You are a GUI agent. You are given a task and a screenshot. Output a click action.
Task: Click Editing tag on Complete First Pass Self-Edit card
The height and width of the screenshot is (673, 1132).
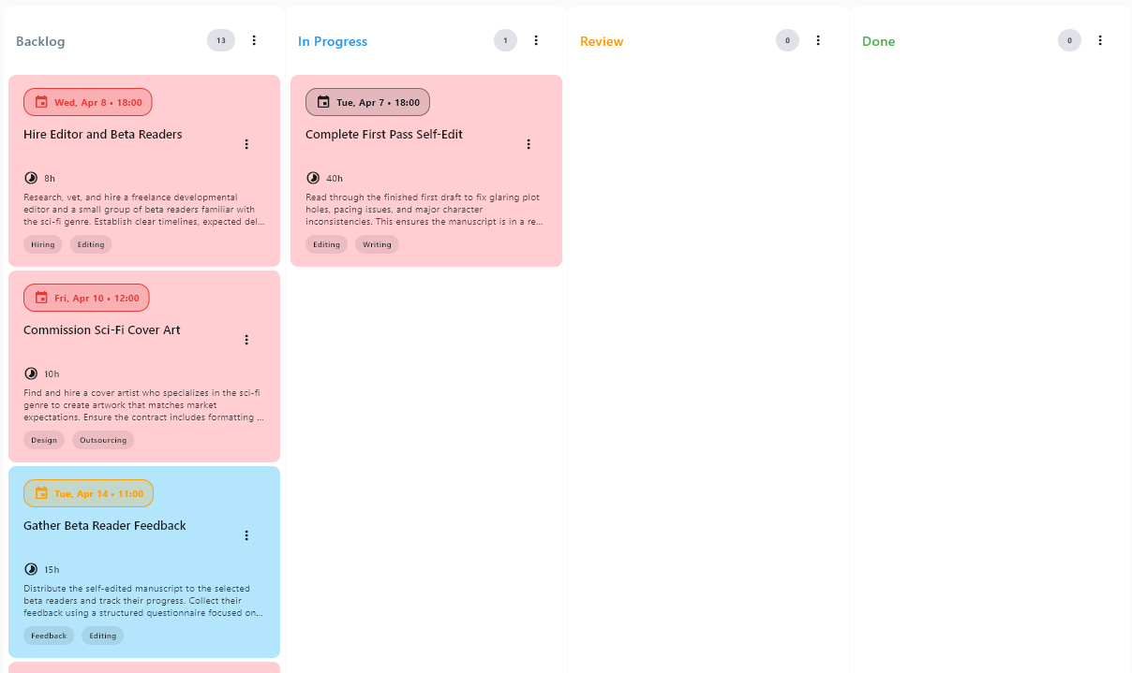(x=326, y=244)
